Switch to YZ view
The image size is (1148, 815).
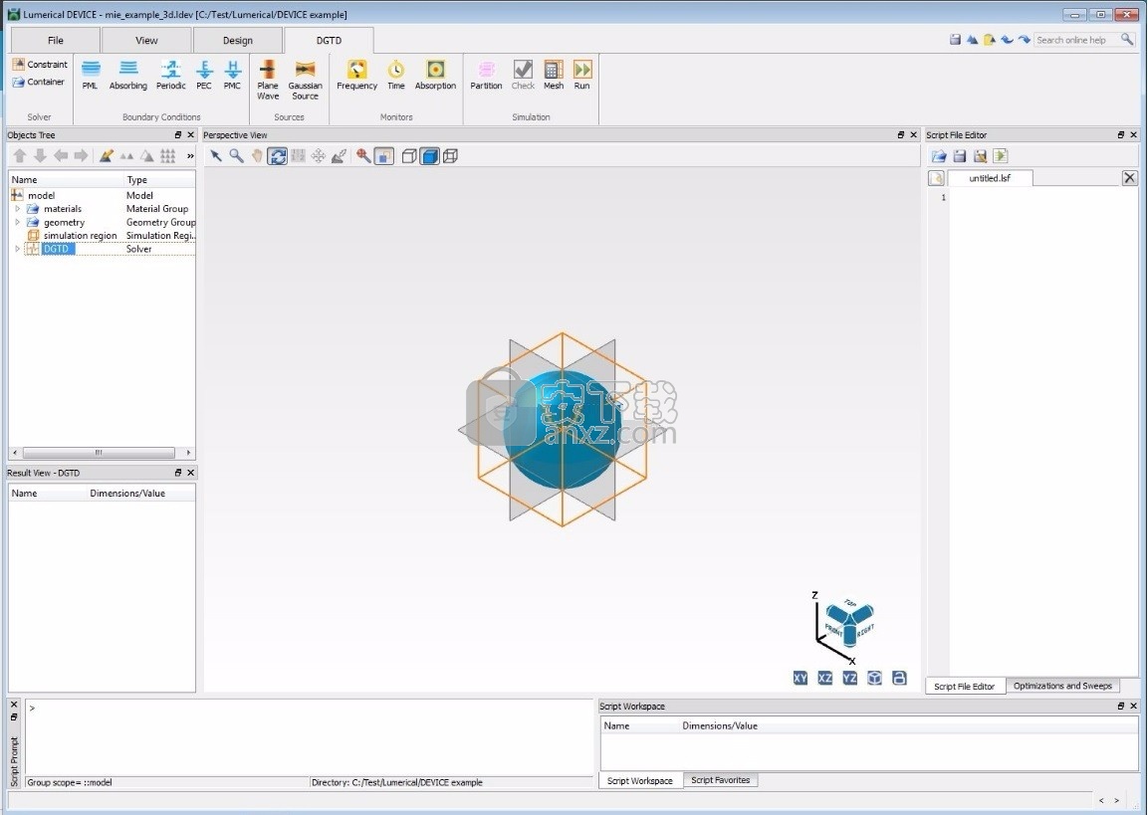[850, 679]
